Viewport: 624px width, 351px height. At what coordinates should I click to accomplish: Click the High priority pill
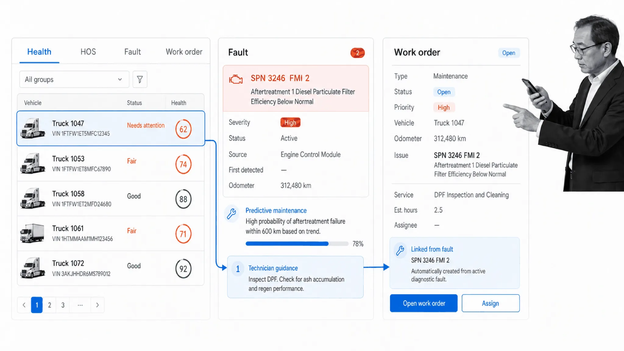pyautogui.click(x=444, y=108)
